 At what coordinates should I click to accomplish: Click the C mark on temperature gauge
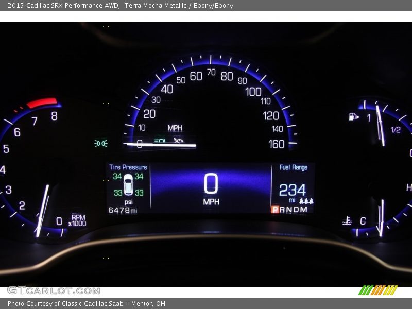coord(363,221)
